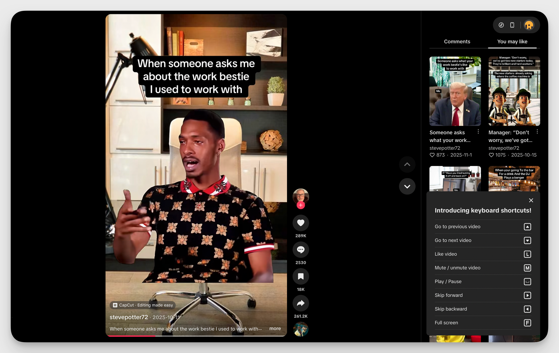
Task: Close the keyboard shortcuts popup
Action: pos(531,200)
